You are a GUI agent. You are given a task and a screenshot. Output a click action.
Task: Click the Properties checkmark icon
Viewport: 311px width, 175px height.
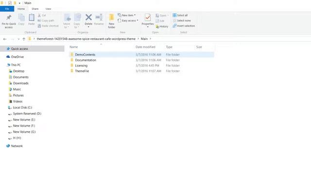(x=148, y=17)
